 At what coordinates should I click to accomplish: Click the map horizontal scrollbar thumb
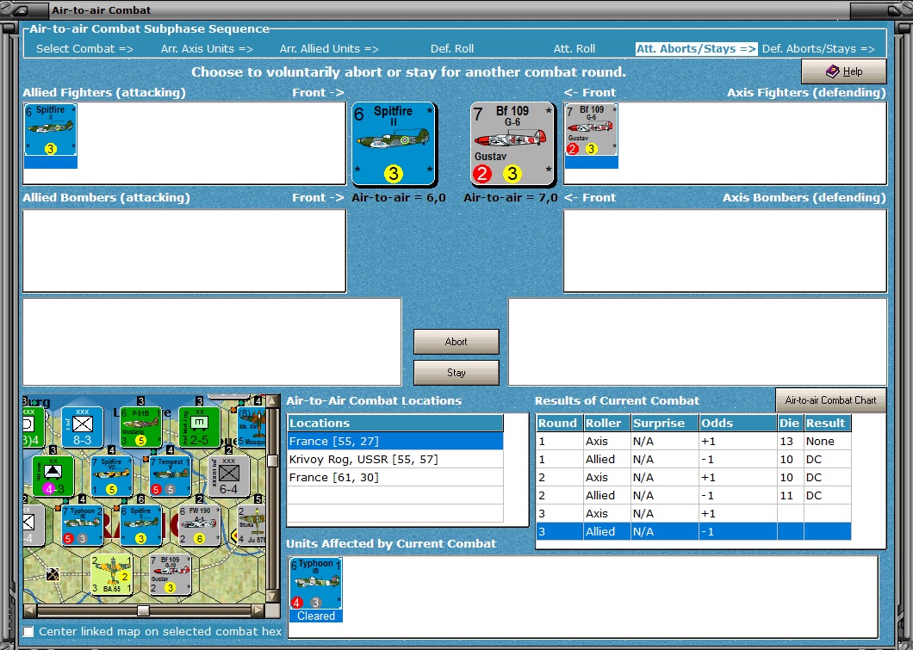click(143, 610)
